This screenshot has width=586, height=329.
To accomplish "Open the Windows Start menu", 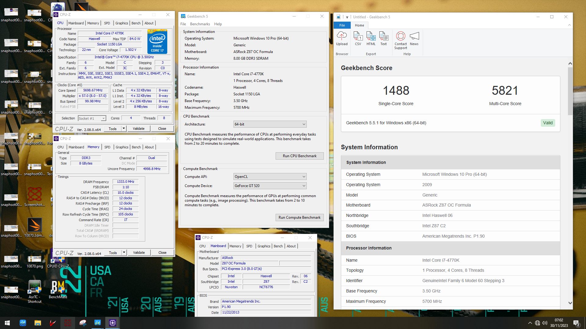I will (x=7, y=323).
